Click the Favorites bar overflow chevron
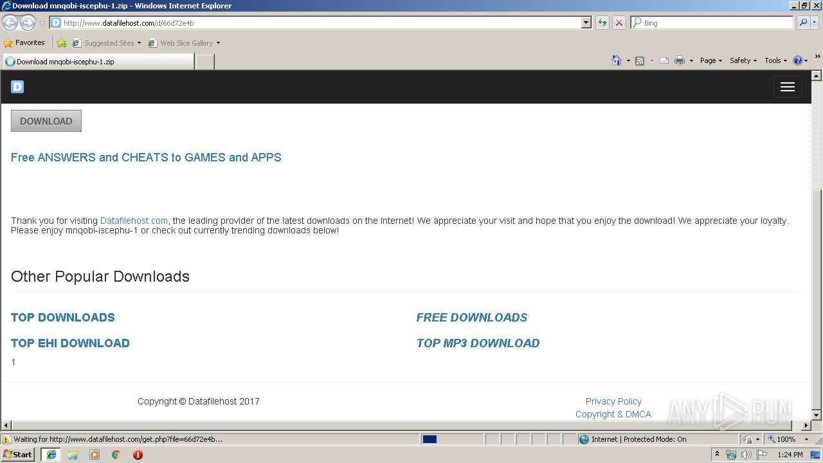This screenshot has width=823, height=463. (x=817, y=57)
